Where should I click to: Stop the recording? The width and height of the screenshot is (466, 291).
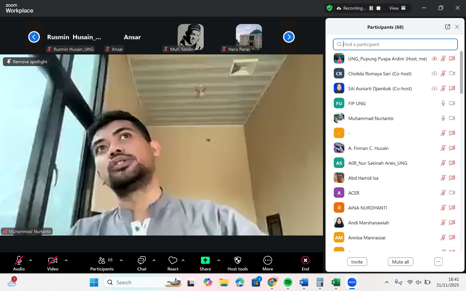(378, 8)
